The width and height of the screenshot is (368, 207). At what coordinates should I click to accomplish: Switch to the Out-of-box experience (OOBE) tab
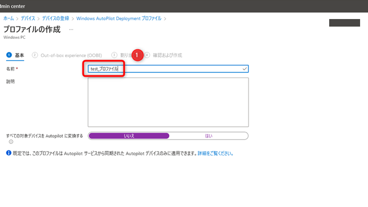point(71,55)
